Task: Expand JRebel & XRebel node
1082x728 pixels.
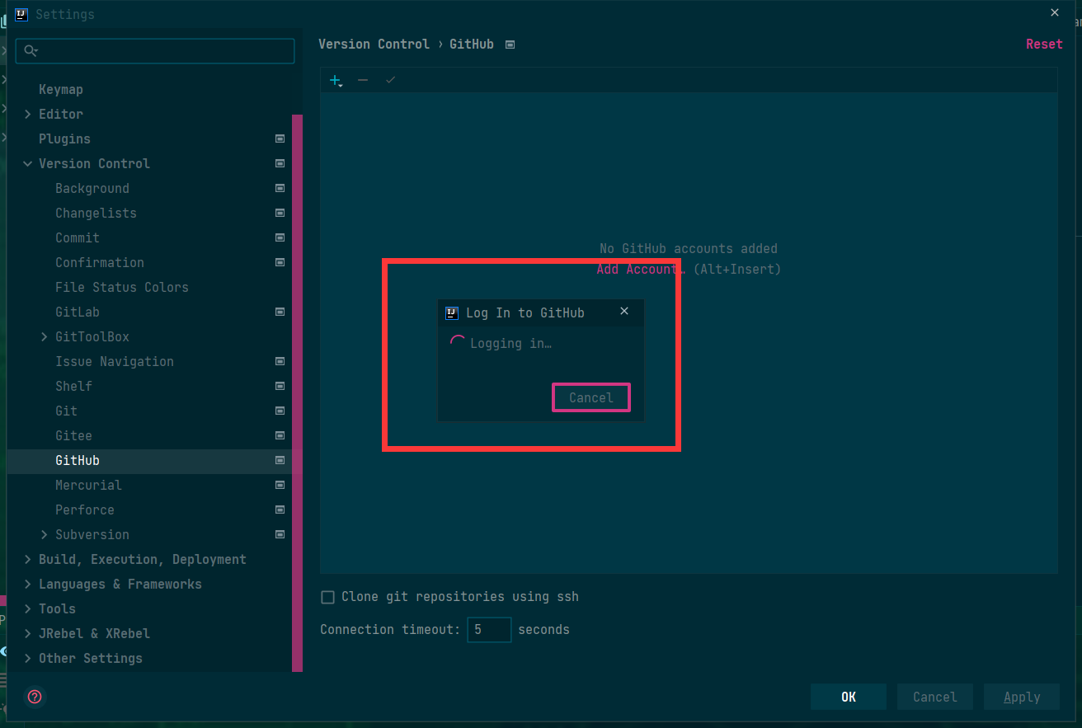Action: 27,633
